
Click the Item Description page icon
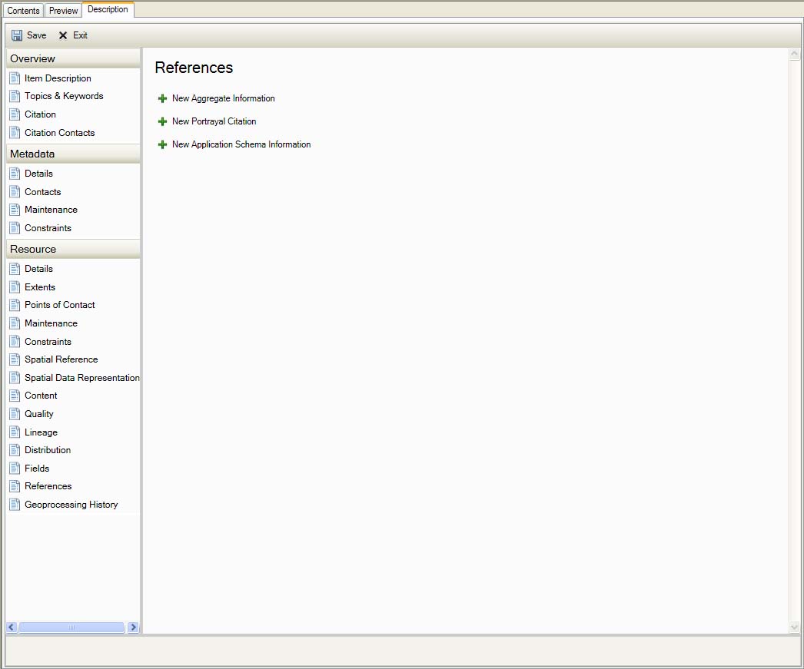click(x=15, y=78)
